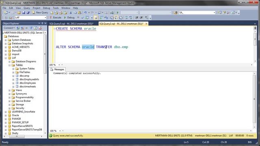The width and height of the screenshot is (260, 146).
Task: Click the word TRANSFER in query editor
Action: pos(104,47)
